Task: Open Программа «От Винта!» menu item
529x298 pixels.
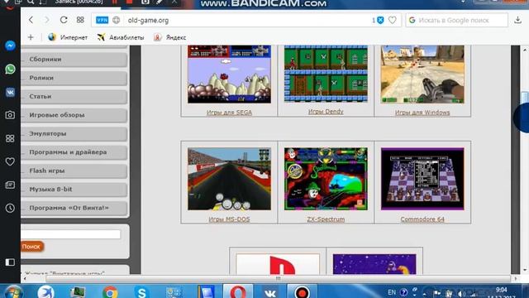Action: (x=74, y=208)
